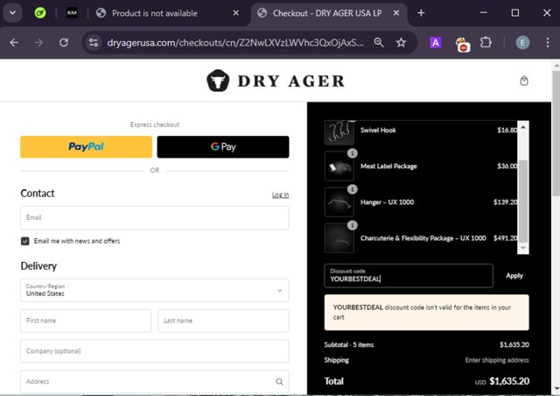Click the Enter shipping address text

[497, 360]
